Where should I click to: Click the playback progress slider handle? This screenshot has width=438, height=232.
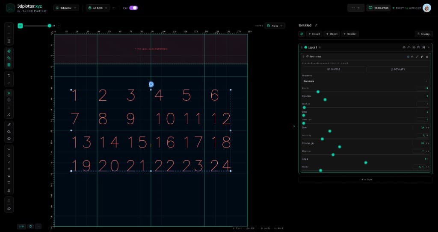[50, 26]
